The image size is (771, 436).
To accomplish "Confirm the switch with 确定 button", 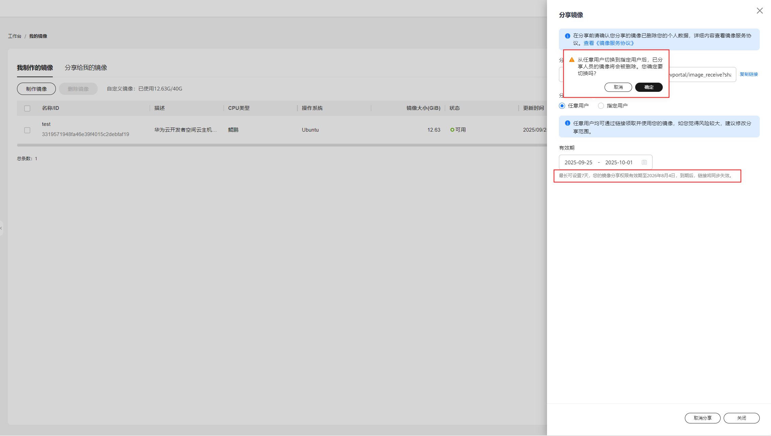I will pyautogui.click(x=648, y=87).
